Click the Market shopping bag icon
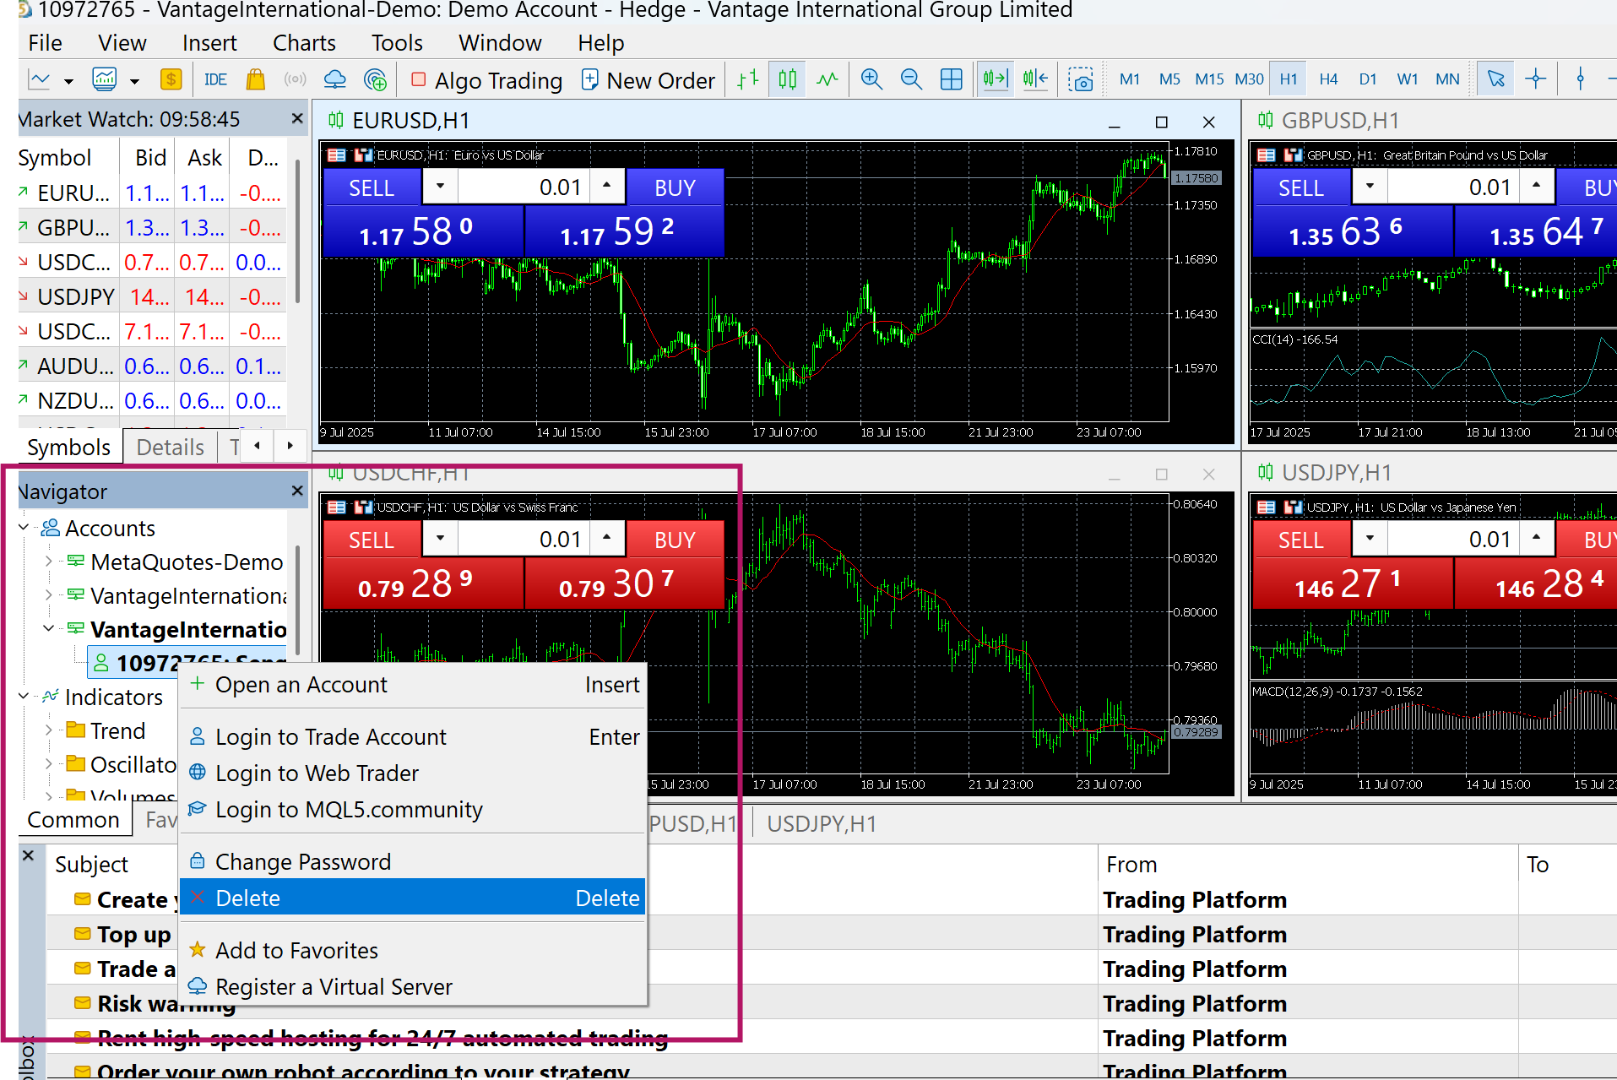 [x=255, y=80]
